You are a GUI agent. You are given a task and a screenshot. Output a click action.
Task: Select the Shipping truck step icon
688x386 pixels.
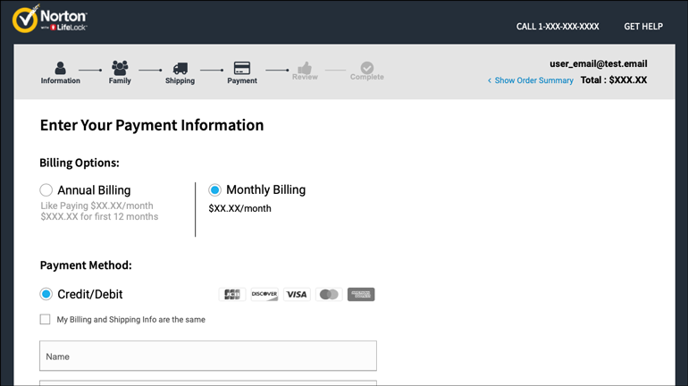180,69
